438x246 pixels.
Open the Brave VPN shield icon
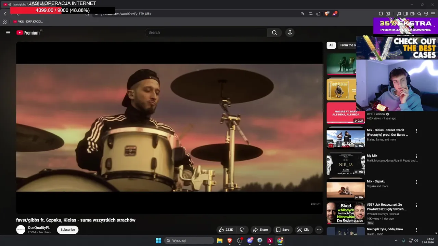point(426,14)
